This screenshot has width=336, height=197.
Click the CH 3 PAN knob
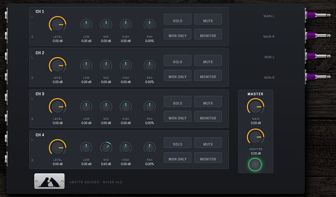click(x=149, y=106)
